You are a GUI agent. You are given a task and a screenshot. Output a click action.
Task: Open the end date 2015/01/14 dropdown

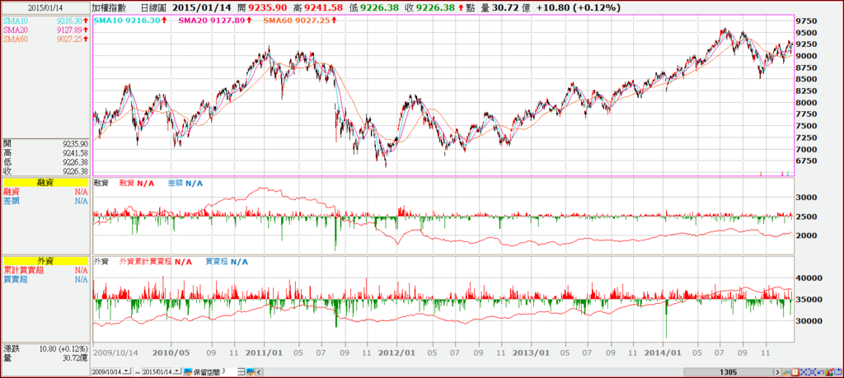(177, 371)
